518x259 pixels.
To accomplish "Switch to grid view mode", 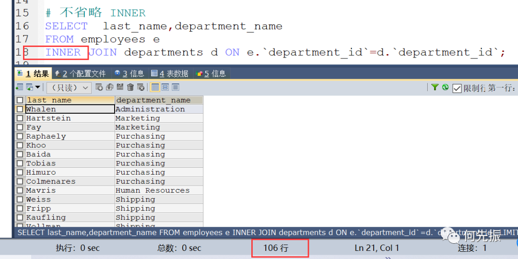I will coord(155,87).
